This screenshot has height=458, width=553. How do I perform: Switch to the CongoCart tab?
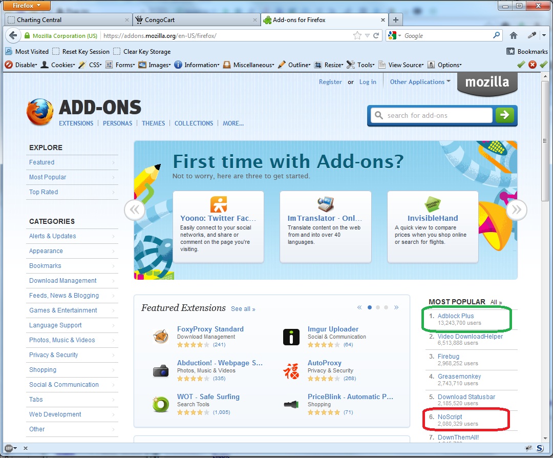point(197,20)
